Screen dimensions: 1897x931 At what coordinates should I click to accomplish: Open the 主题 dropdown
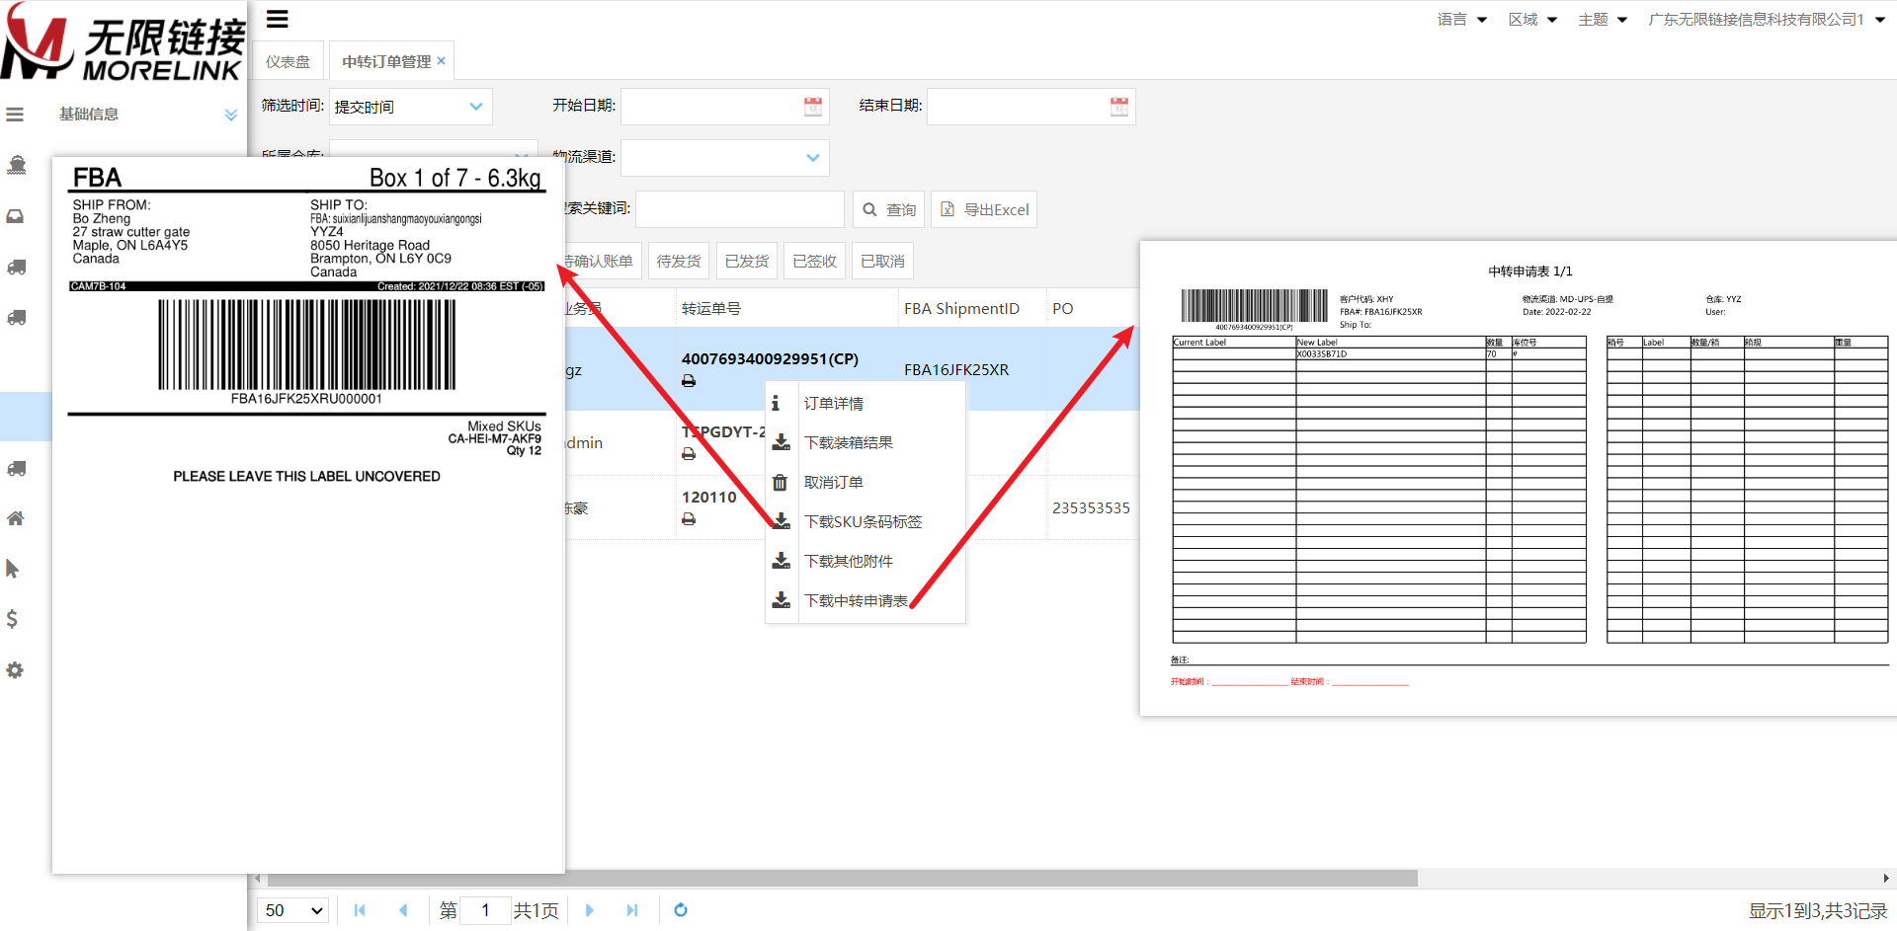point(1603,20)
